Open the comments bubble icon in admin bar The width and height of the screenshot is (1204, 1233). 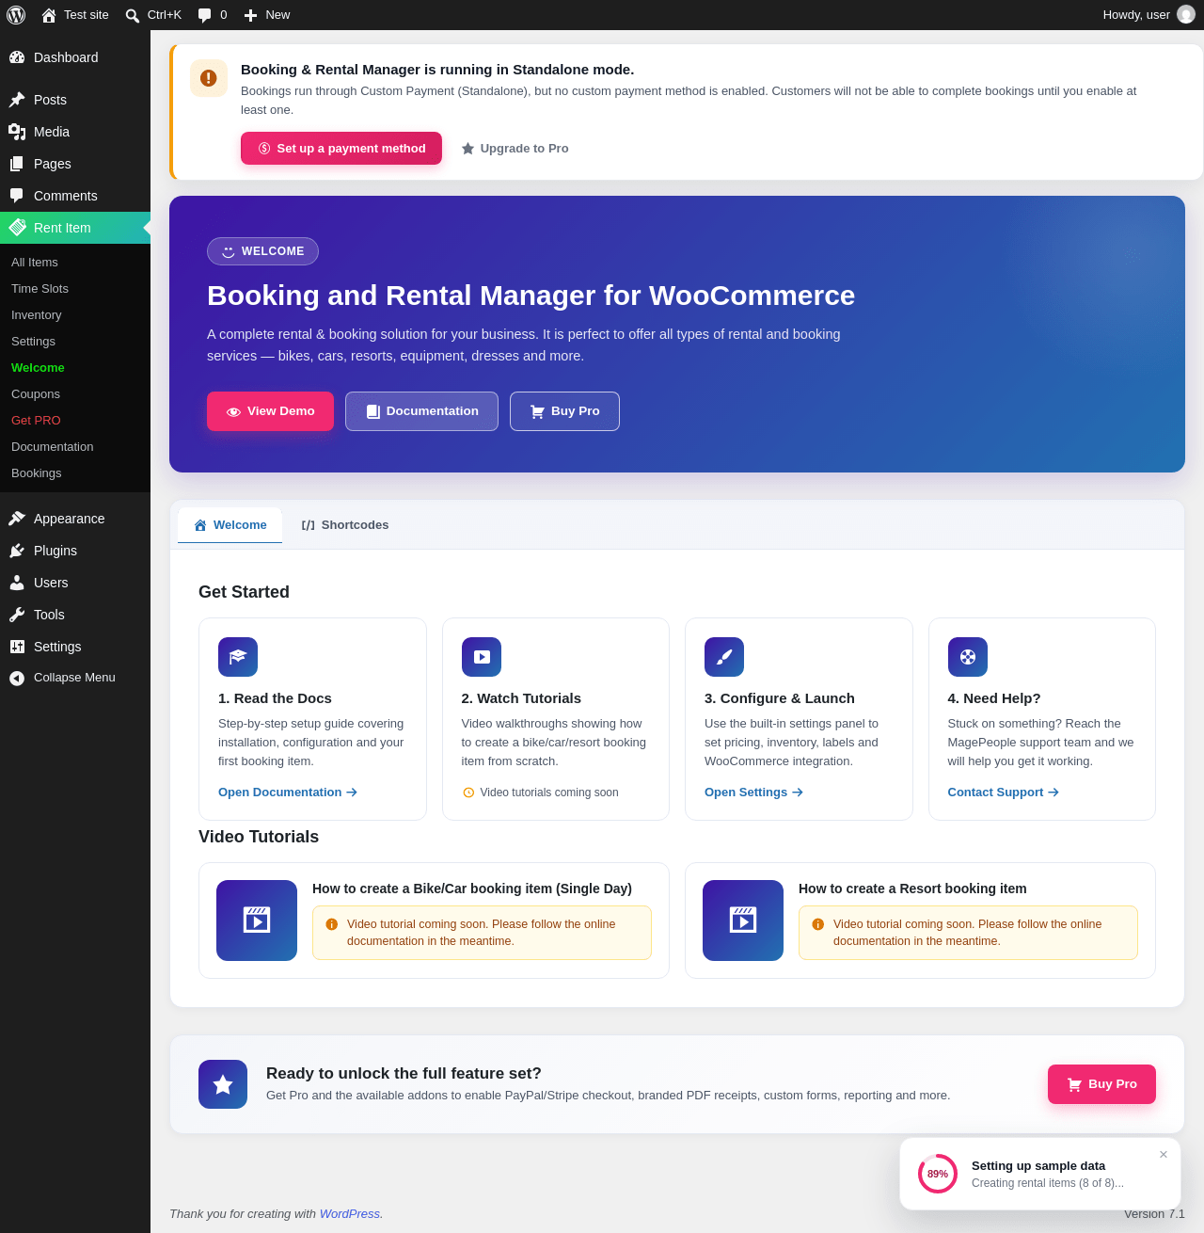(x=205, y=15)
